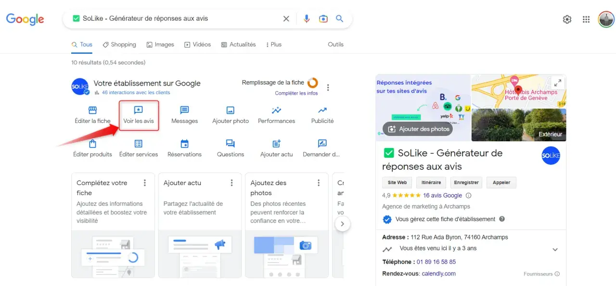Open Demander d... action
The height and width of the screenshot is (286, 616).
point(321,149)
